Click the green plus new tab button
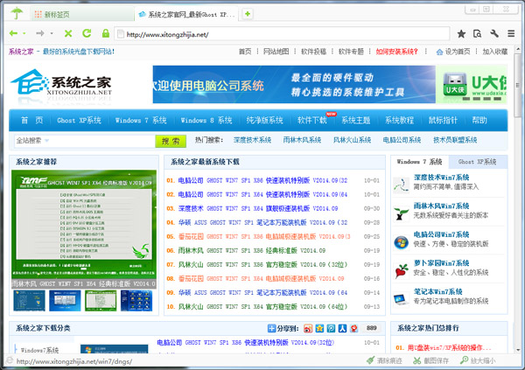This screenshot has width=525, height=370. coord(248,14)
